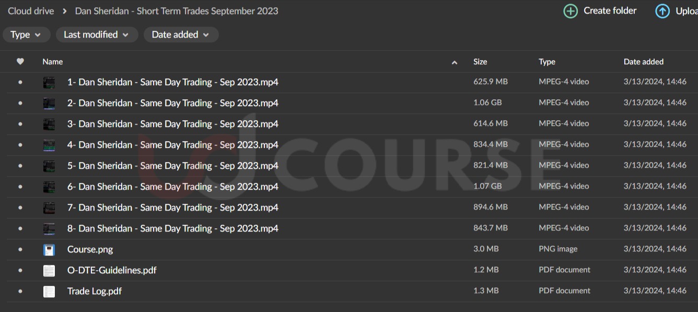Click the Trade Log.pdf document icon

tap(49, 291)
